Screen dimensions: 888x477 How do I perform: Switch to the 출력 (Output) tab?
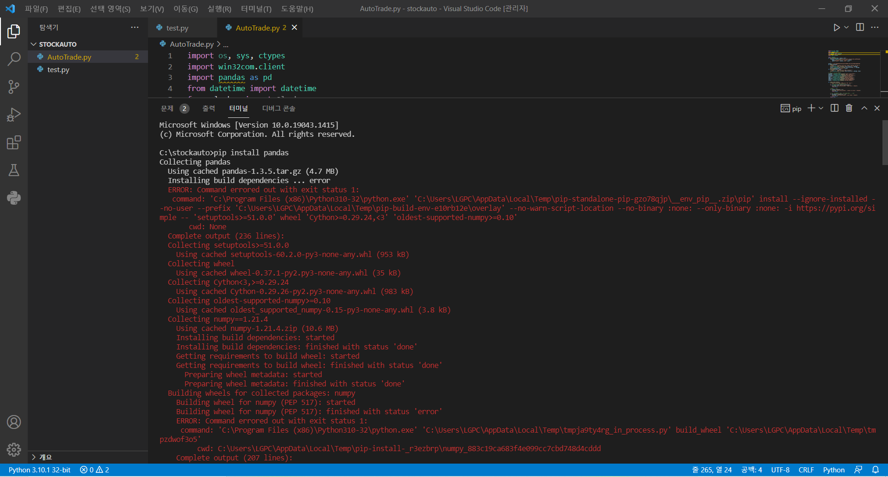[x=209, y=108]
